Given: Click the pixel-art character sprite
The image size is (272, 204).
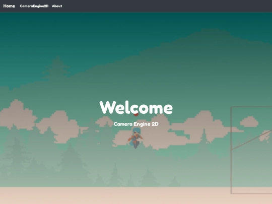Looking at the screenshot, I should tap(135, 138).
